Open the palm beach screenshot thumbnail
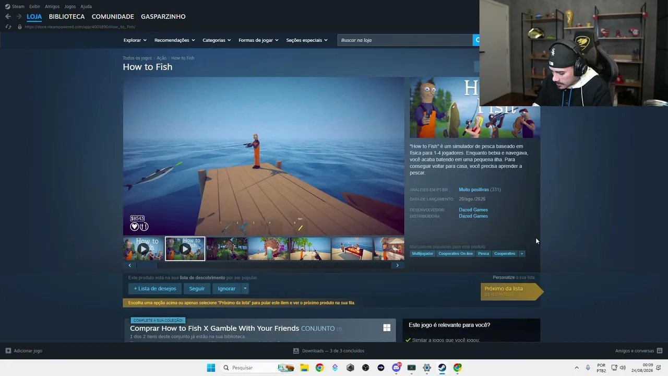Screen dimensions: 668x376 pos(310,249)
